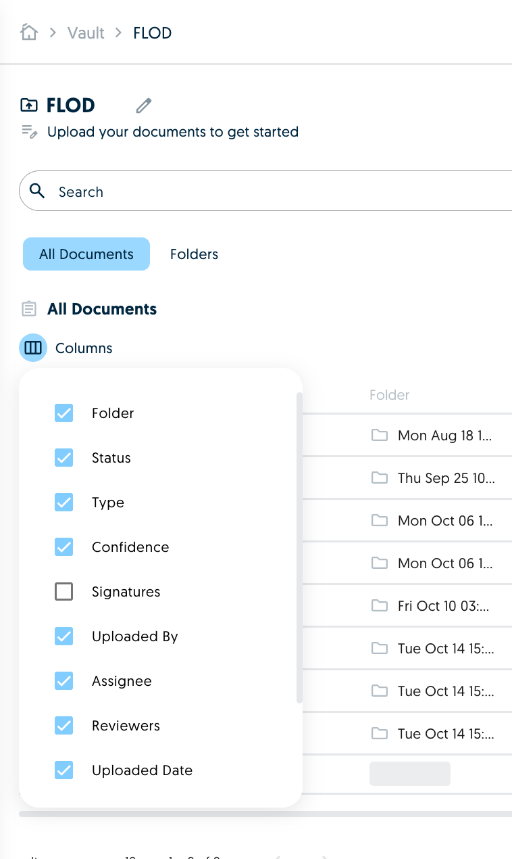Image resolution: width=512 pixels, height=859 pixels.
Task: Click the Status label in columns list
Action: (x=111, y=458)
